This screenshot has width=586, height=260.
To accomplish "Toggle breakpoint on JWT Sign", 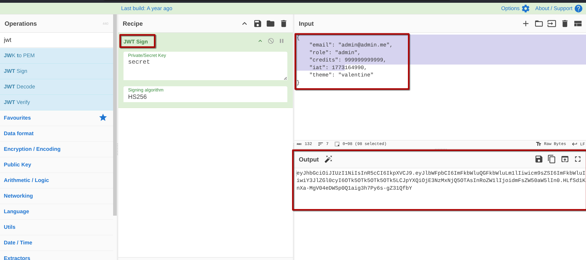I will point(282,41).
